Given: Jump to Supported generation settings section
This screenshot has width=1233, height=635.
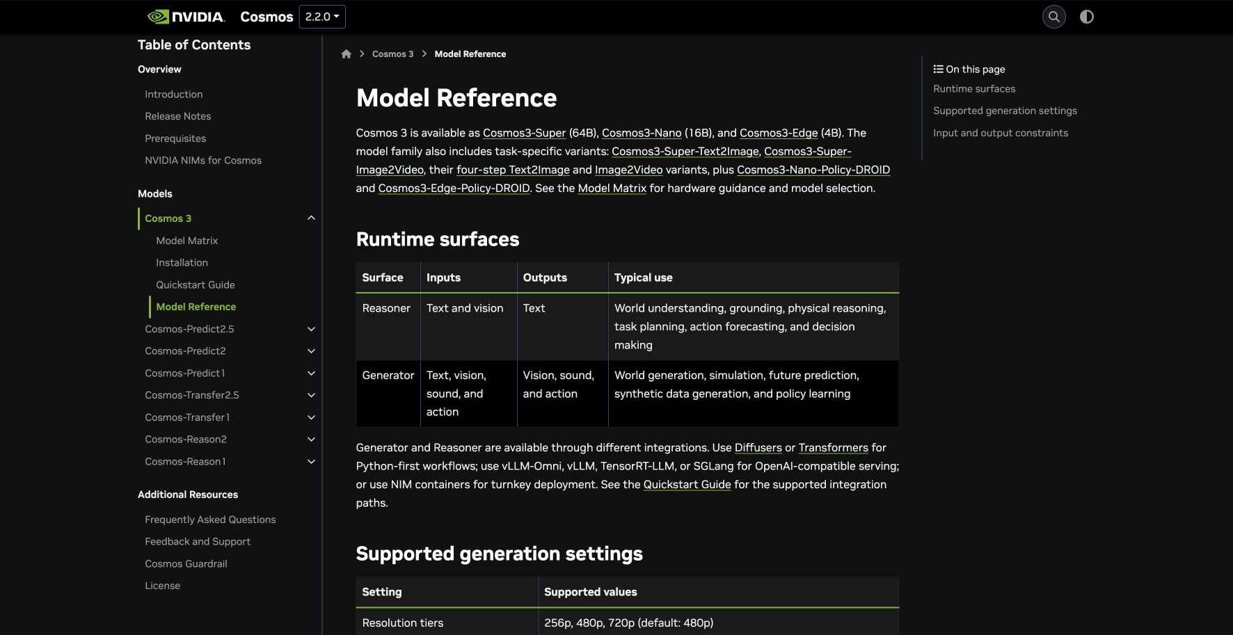Looking at the screenshot, I should pyautogui.click(x=1005, y=111).
